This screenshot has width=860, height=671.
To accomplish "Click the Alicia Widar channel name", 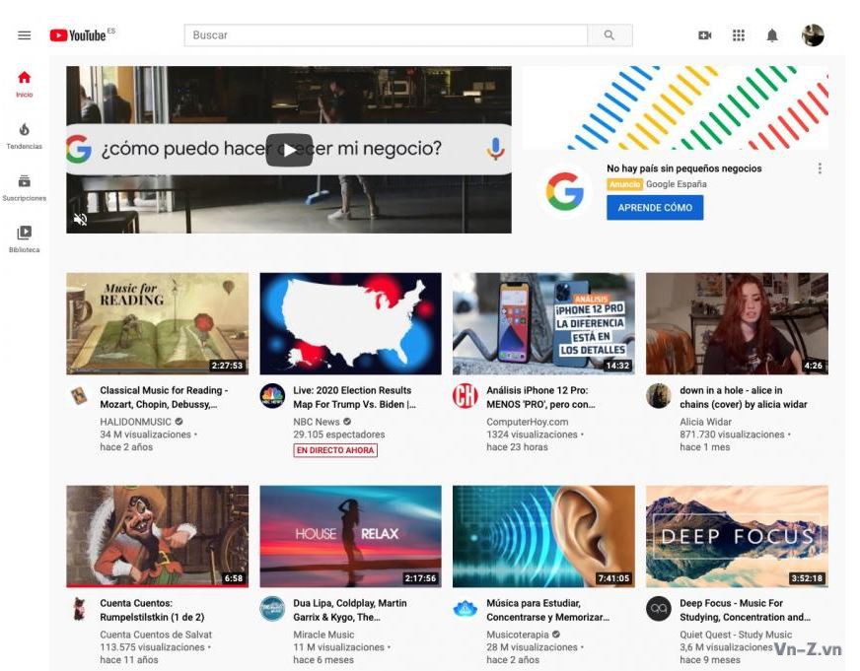I will (705, 422).
